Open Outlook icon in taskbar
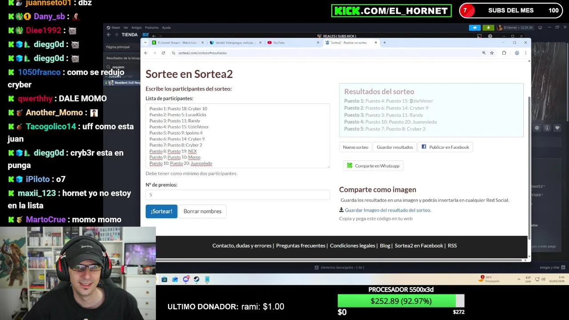Screen dimensions: 569x320 pyautogui.click(x=175, y=279)
